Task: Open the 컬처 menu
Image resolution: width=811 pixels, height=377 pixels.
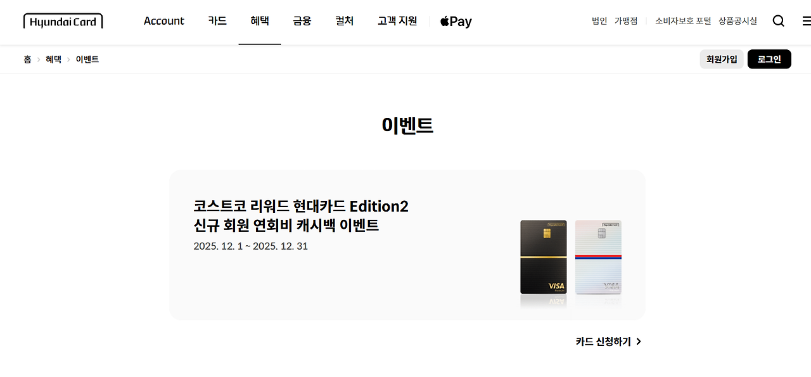Action: pyautogui.click(x=345, y=21)
